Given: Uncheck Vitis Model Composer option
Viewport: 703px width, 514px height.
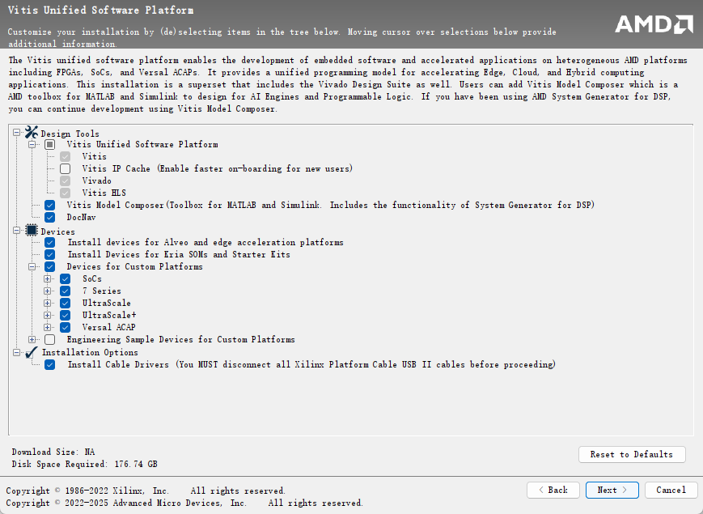Looking at the screenshot, I should click(50, 205).
